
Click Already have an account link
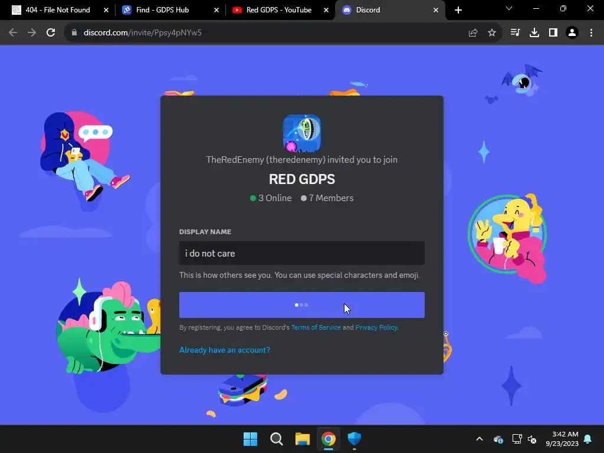(x=225, y=350)
